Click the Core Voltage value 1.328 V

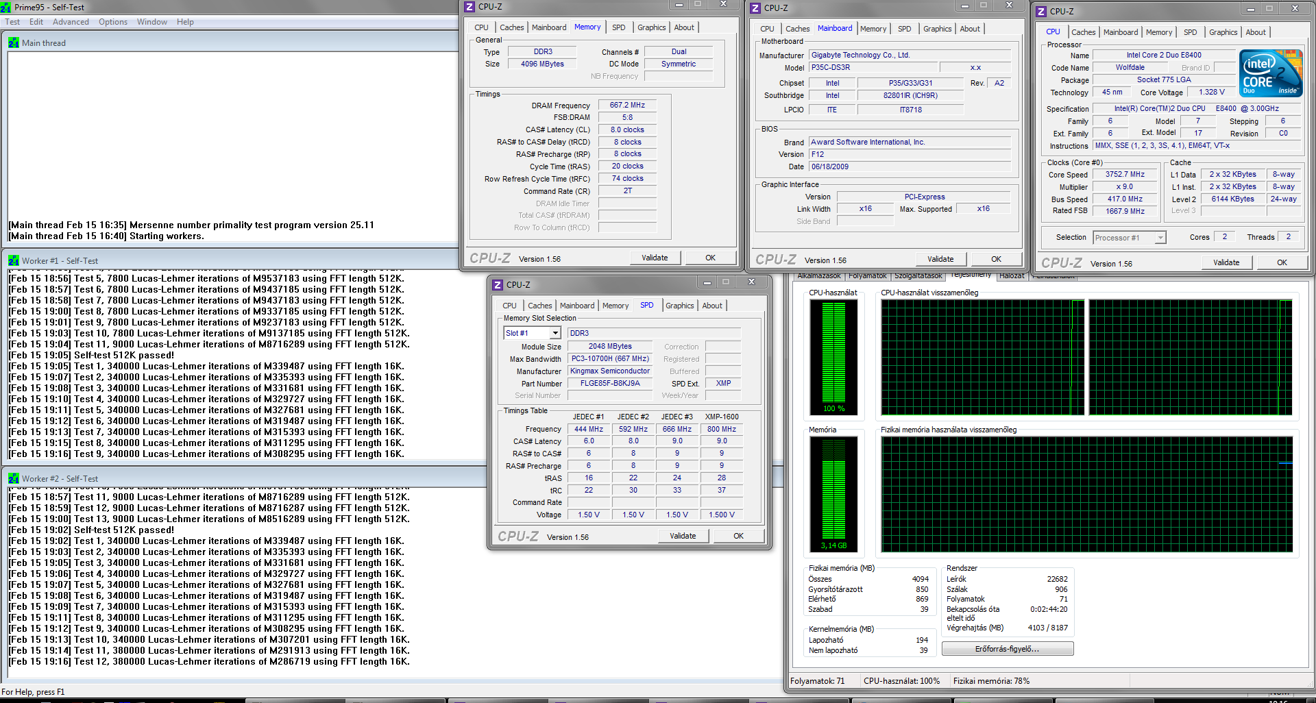click(1212, 92)
